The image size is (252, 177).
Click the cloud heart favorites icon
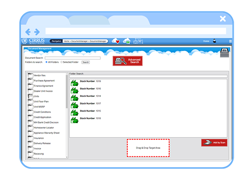pyautogui.click(x=116, y=41)
